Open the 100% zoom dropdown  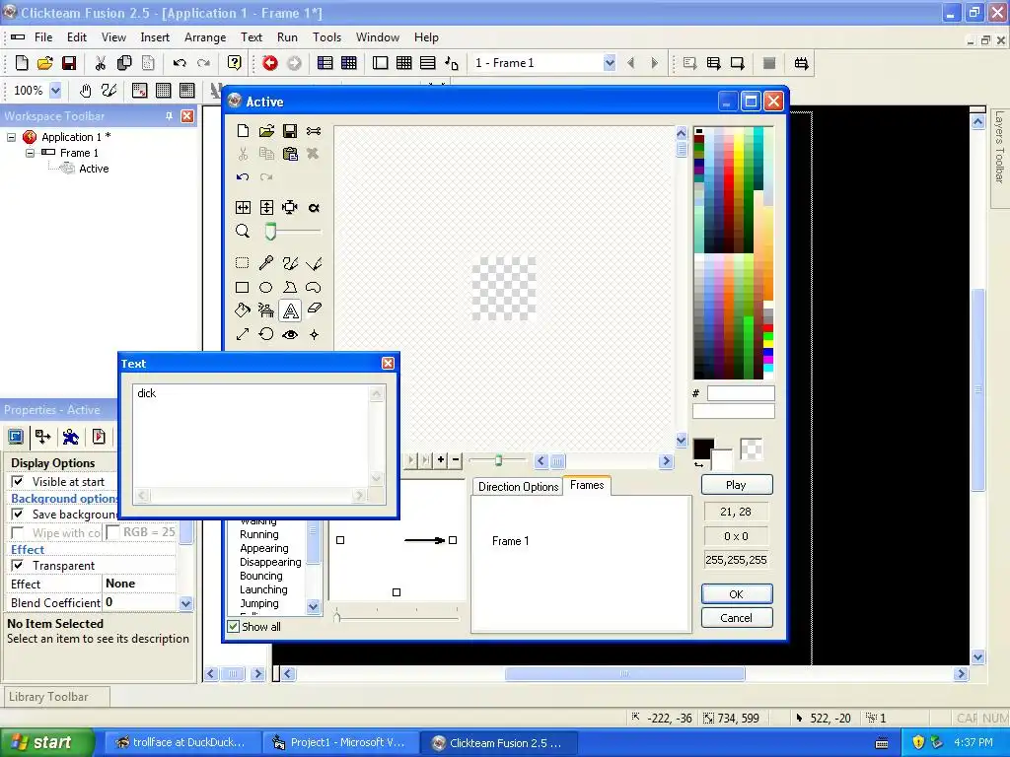pos(55,90)
